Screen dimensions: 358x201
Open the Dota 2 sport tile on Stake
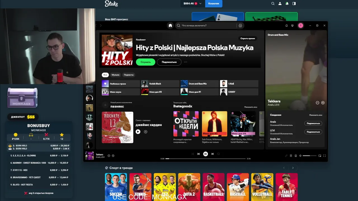189,187
